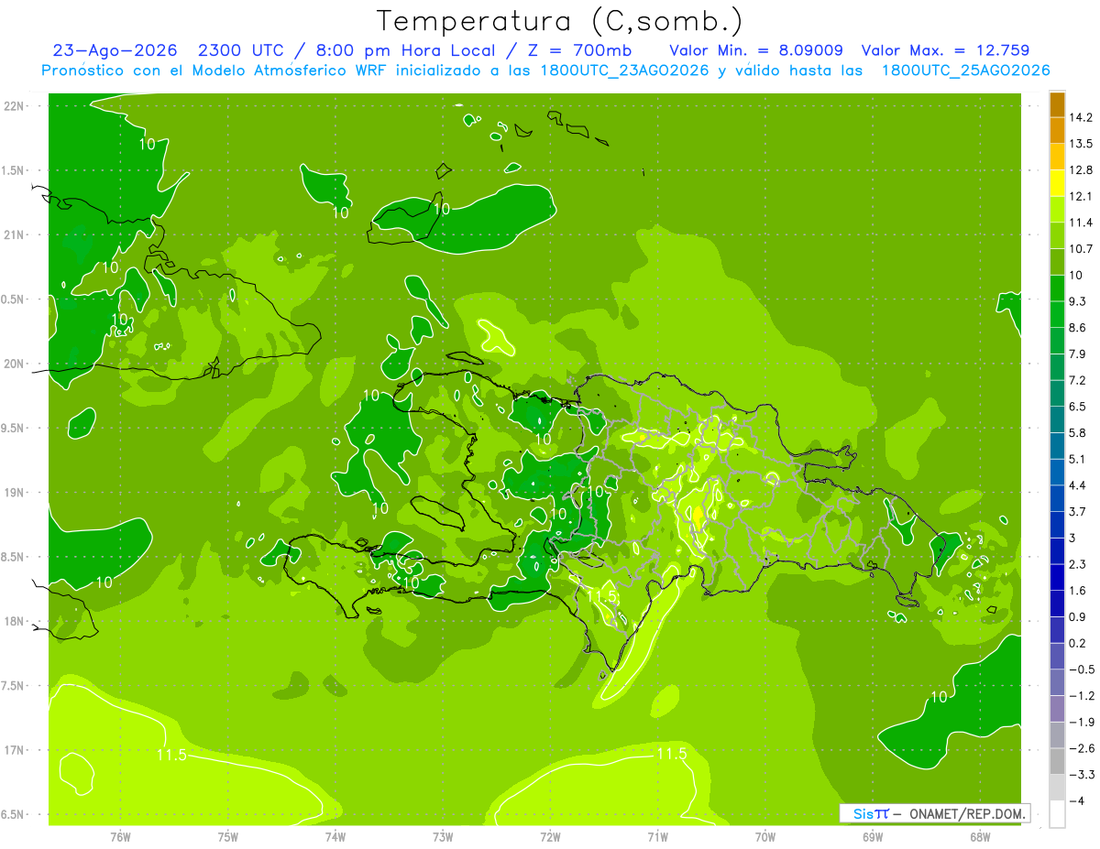This screenshot has height=849, width=1100.
Task: Click colorbar legend value "5.8"
Action: [x=1077, y=432]
